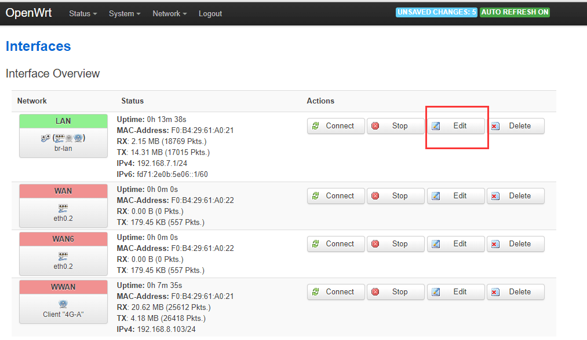
Task: Click the Stop button for WAN
Action: pos(396,196)
